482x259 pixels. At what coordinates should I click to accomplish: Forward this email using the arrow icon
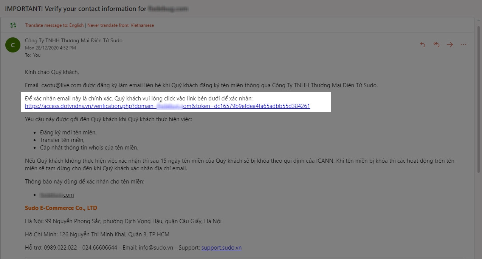point(450,45)
